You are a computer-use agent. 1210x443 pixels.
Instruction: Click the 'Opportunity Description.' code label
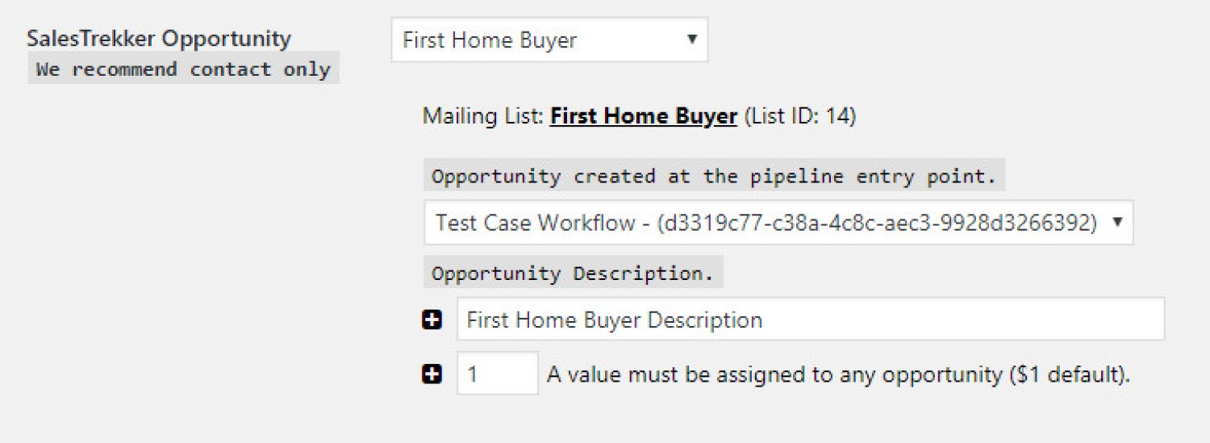point(574,274)
